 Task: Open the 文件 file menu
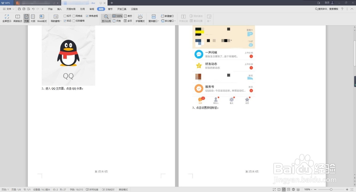(x=7, y=9)
